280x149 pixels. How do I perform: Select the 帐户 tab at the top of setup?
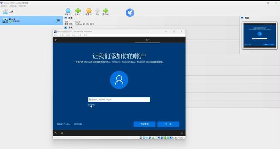pyautogui.click(x=147, y=40)
